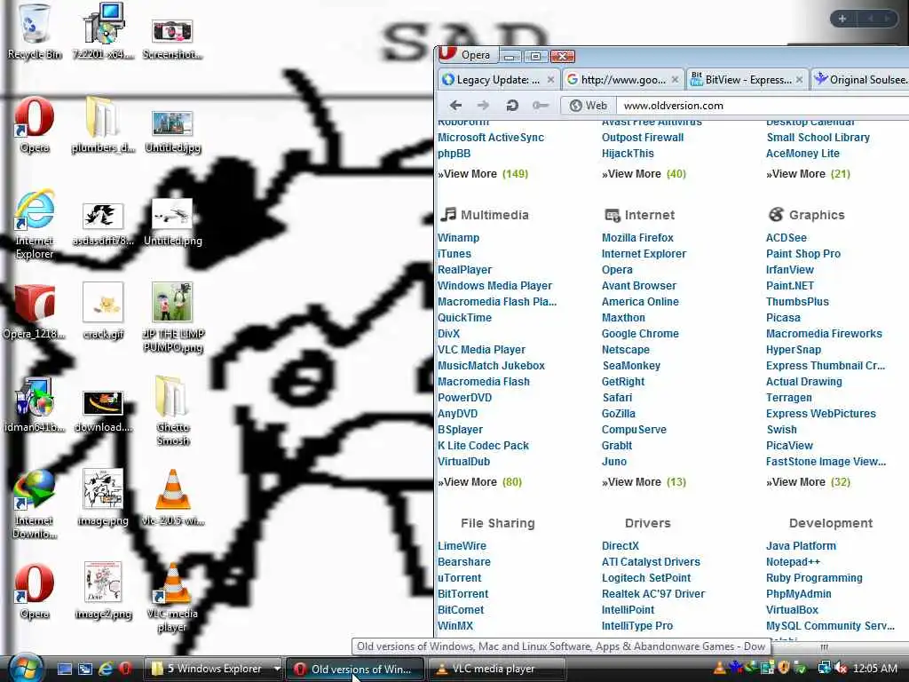Open the idman641b installer icon

[x=35, y=405]
